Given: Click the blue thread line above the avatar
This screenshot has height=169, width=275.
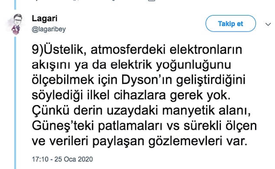Looking at the screenshot, I should (15, 5).
